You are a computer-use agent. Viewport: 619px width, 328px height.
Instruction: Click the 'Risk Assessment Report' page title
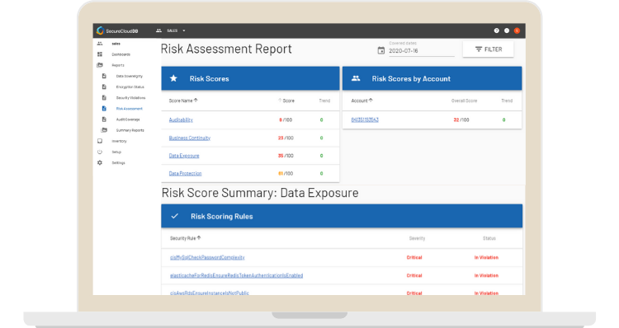click(226, 49)
